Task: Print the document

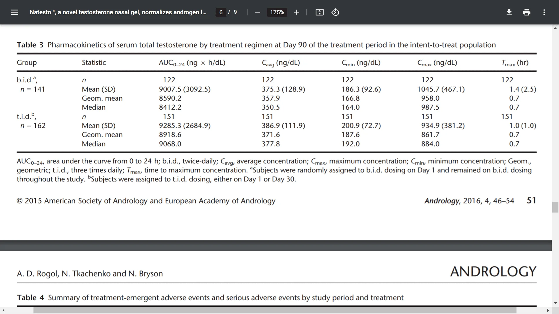Action: (527, 12)
